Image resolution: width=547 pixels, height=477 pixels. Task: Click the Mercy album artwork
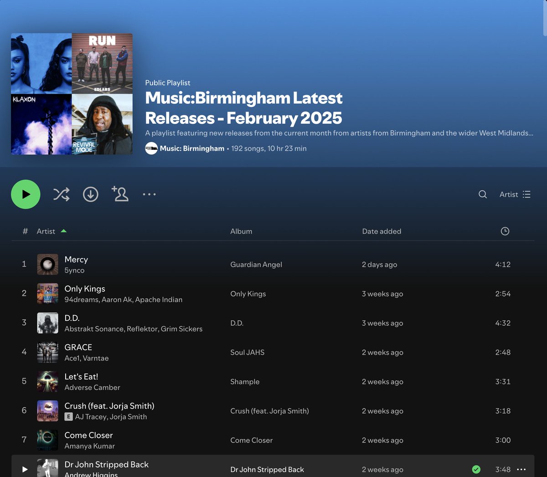coord(47,264)
